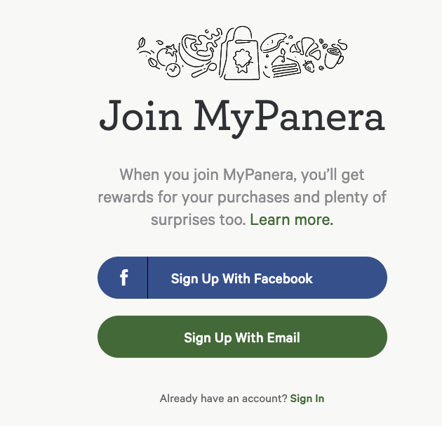Click the small strawberry doodle

pos(309,67)
